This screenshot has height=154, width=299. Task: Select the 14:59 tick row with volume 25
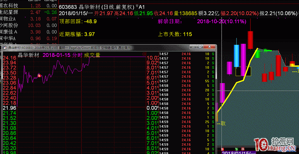coord(187,122)
